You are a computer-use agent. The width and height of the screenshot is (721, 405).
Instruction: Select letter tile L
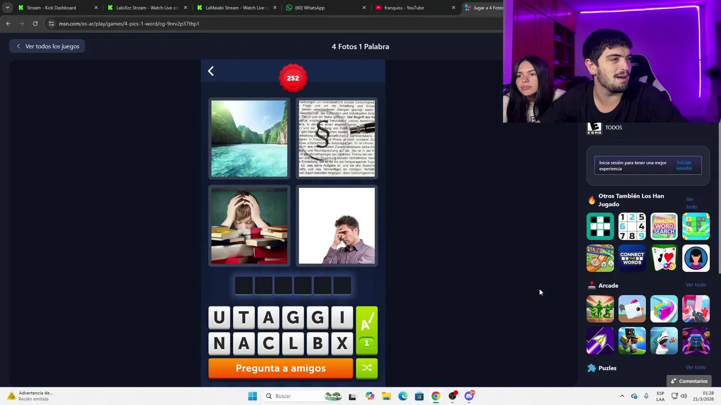[293, 343]
